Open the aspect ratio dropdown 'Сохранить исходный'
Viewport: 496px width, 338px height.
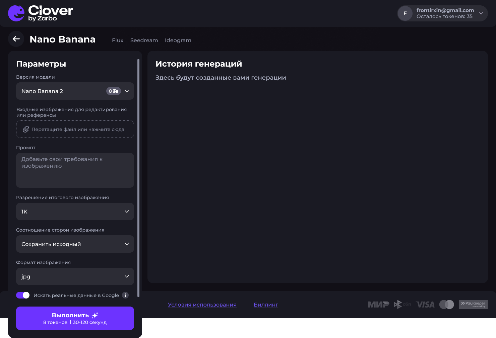pos(75,244)
